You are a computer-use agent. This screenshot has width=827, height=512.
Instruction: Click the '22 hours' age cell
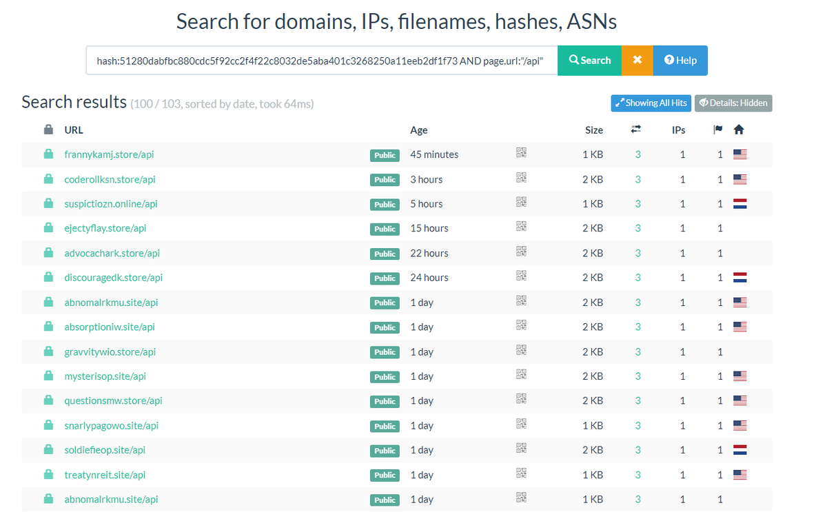(x=429, y=253)
